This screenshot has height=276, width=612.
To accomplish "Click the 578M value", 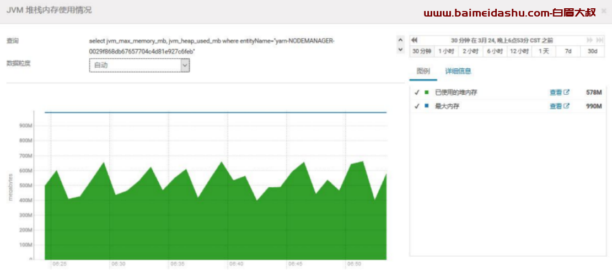I will click(x=594, y=93).
